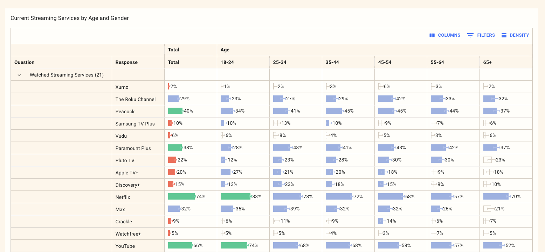
Task: Click the Netflix total green bar
Action: tap(181, 196)
